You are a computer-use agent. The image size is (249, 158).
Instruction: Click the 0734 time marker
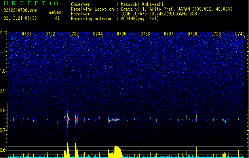[98, 34]
